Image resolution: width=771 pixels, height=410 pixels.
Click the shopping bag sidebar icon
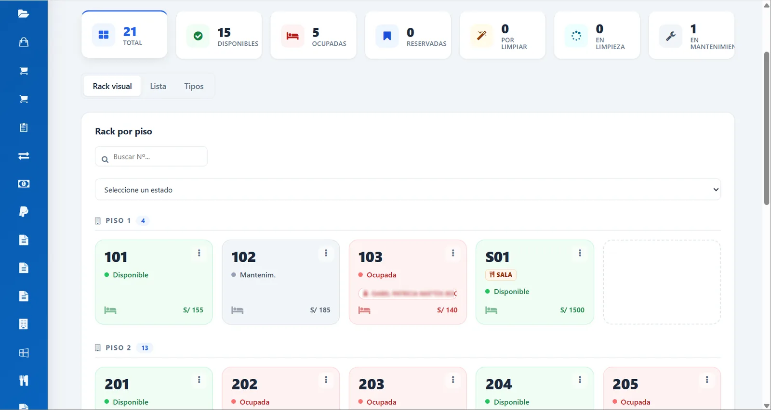(24, 42)
